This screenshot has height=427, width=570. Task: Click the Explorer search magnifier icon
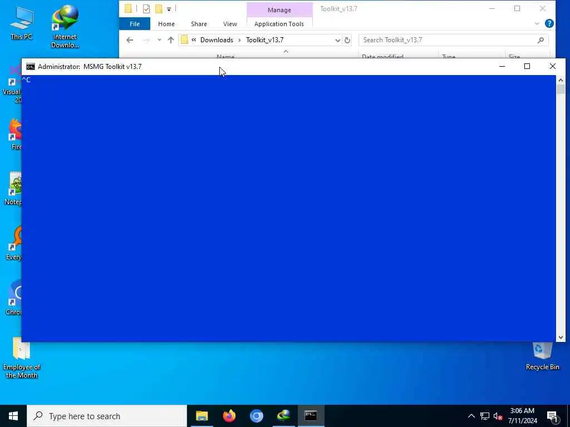coord(540,40)
